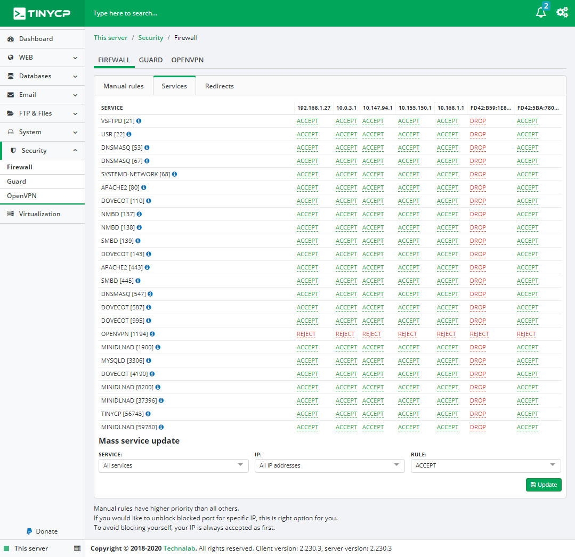Show info for SMBD [139]
This screenshot has height=557, width=575.
coord(138,241)
